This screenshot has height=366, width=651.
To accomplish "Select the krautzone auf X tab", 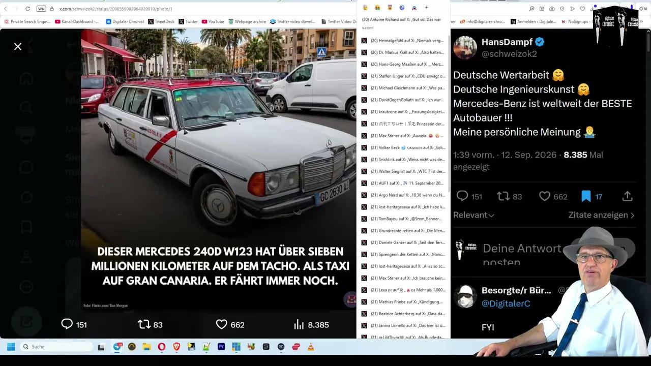I will point(403,112).
